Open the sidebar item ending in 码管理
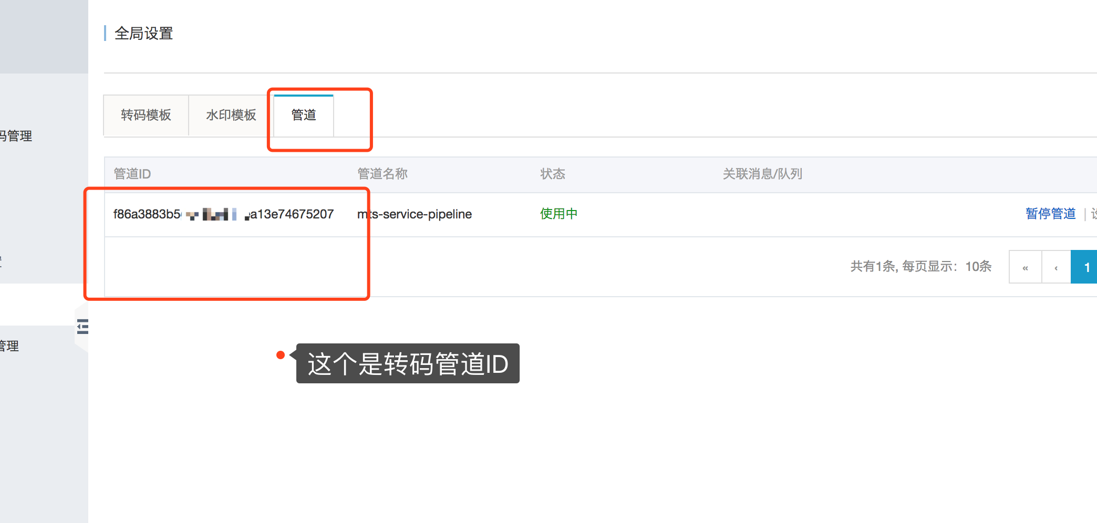Image resolution: width=1097 pixels, height=523 pixels. pyautogui.click(x=17, y=136)
